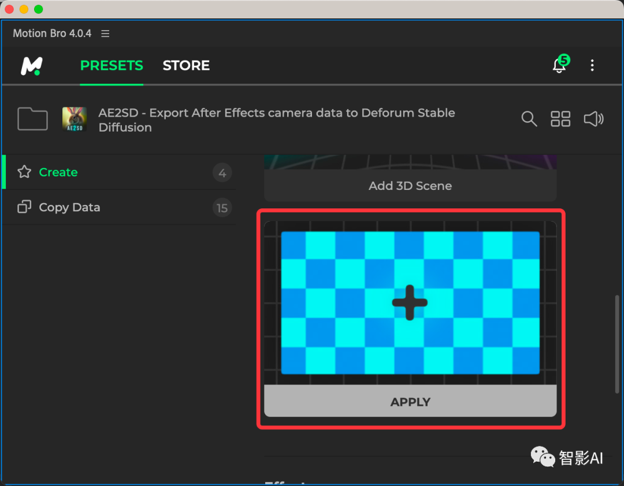This screenshot has width=624, height=486.
Task: Click the checkerboard preset preview
Action: (x=410, y=302)
